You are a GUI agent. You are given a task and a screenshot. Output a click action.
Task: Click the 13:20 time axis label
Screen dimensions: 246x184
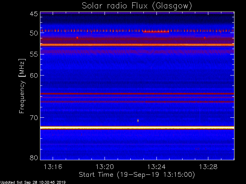click(x=105, y=167)
